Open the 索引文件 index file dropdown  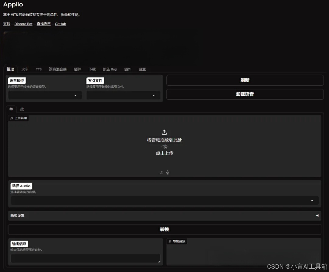(123, 95)
